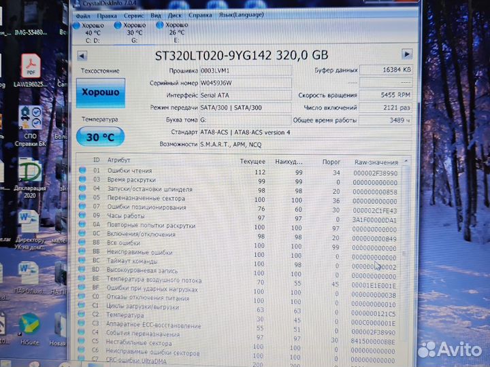Open the Файл menu
Viewport: 490px width, 367px height.
pos(83,16)
